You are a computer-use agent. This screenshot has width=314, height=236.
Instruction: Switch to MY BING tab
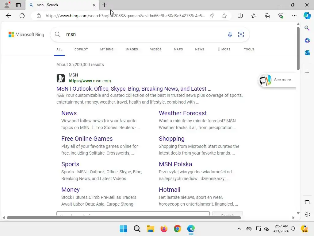point(107,49)
